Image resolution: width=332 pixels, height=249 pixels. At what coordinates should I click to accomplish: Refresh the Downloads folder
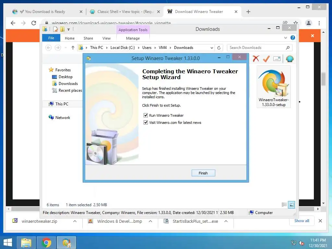[219, 48]
